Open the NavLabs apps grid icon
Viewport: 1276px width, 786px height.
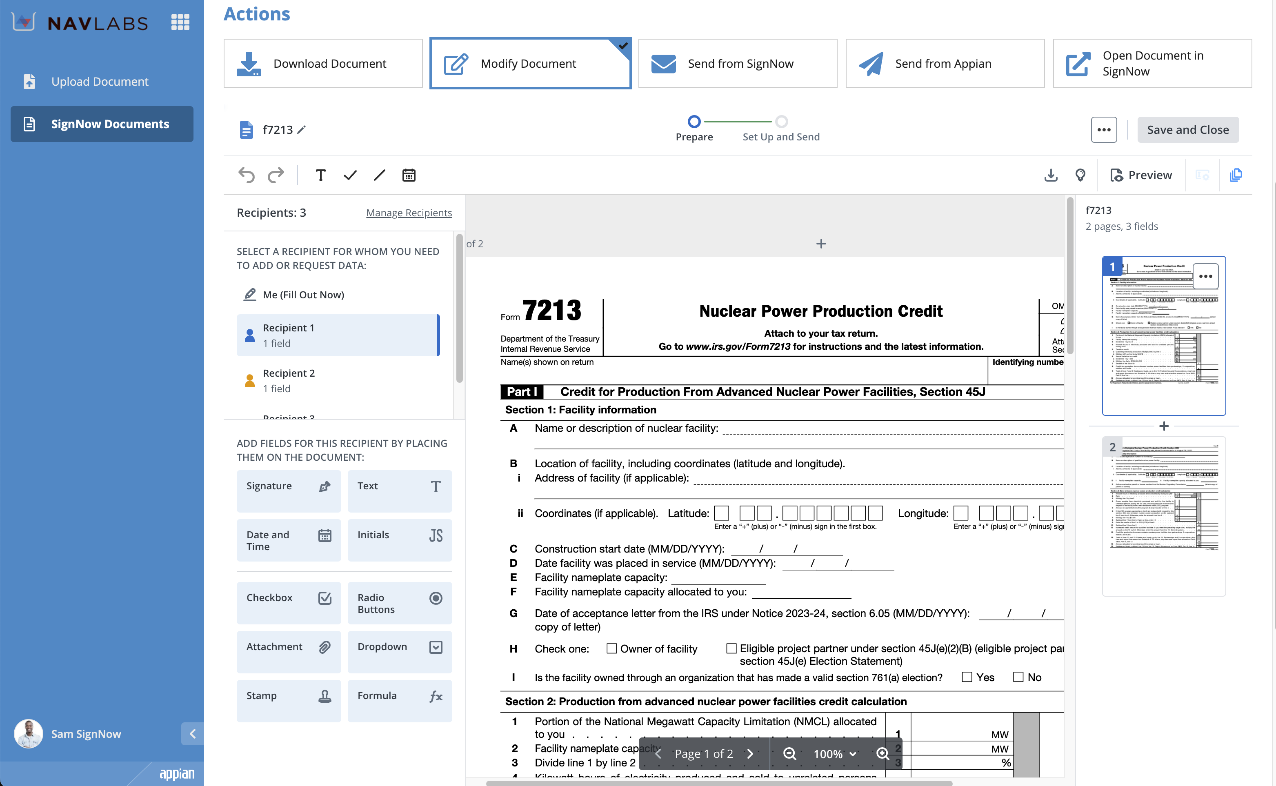[x=180, y=22]
